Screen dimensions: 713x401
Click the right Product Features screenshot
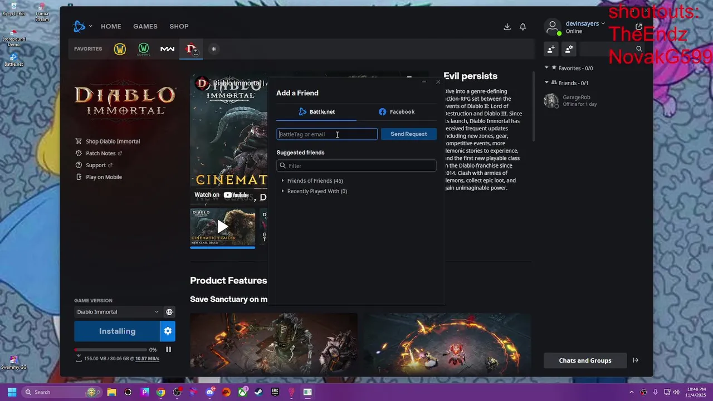click(x=447, y=343)
